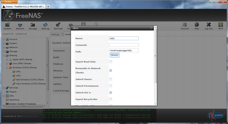Select Jails in the sidebar tree
The image size is (228, 124).
pyautogui.click(x=11, y=96)
